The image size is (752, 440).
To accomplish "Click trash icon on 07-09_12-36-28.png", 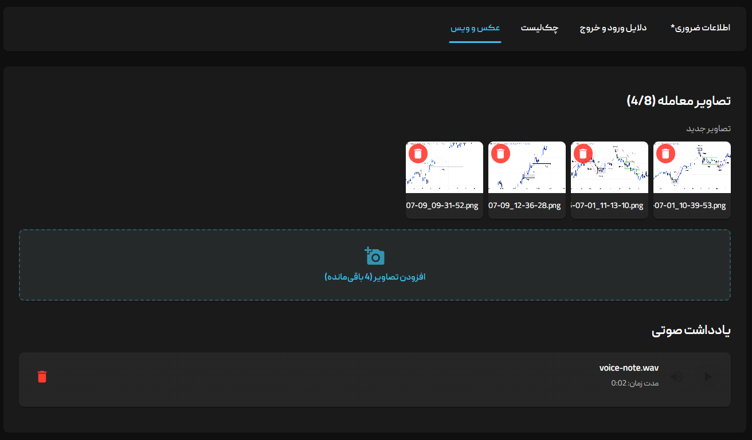I will click(500, 154).
